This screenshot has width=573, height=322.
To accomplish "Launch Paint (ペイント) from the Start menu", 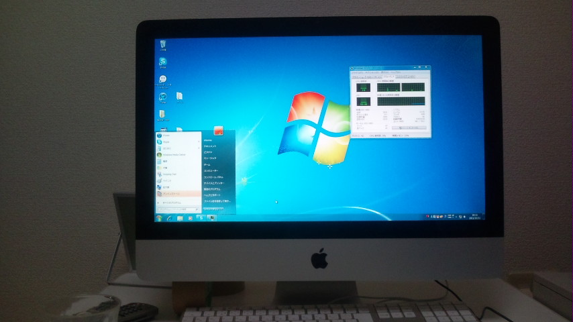I will pos(178,180).
